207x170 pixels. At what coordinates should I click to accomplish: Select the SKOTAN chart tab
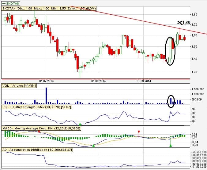[12, 3]
